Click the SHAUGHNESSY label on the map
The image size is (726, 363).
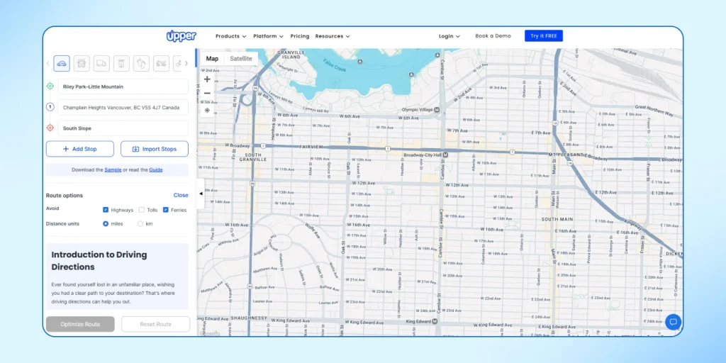point(249,318)
